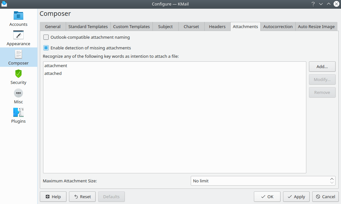
Task: Click the Add... keyword button
Action: click(322, 66)
